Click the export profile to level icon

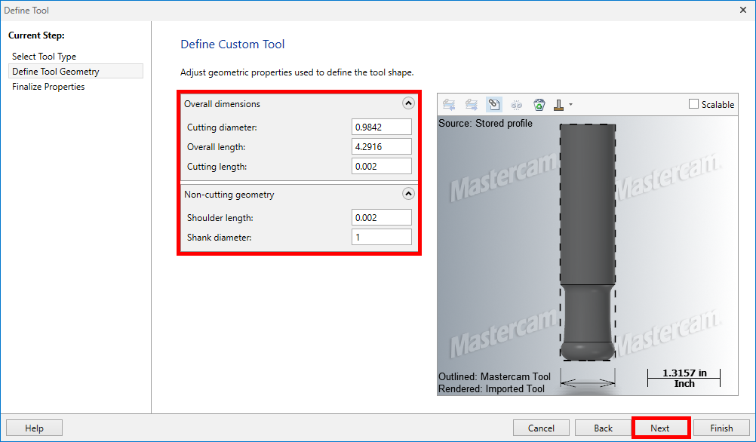coord(472,105)
